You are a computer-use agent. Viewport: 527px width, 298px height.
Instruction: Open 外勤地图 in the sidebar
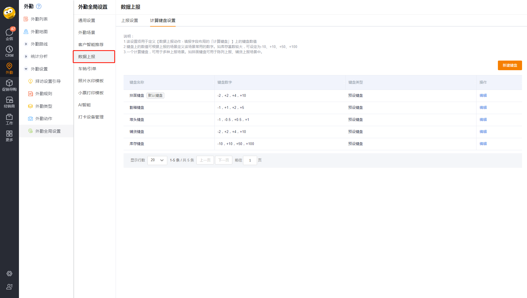tap(39, 32)
